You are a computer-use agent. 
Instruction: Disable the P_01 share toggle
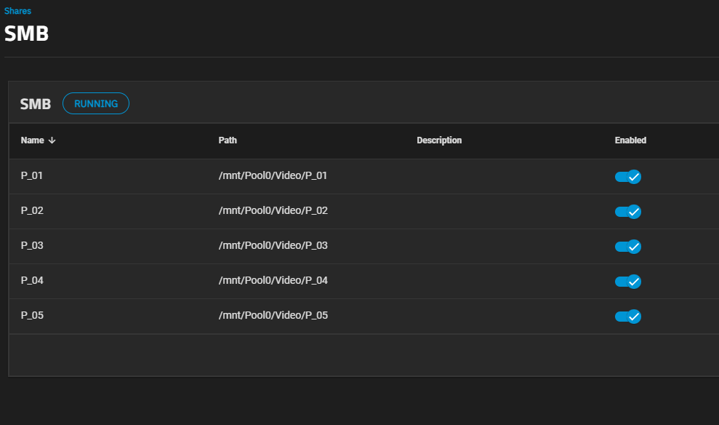pyautogui.click(x=627, y=177)
